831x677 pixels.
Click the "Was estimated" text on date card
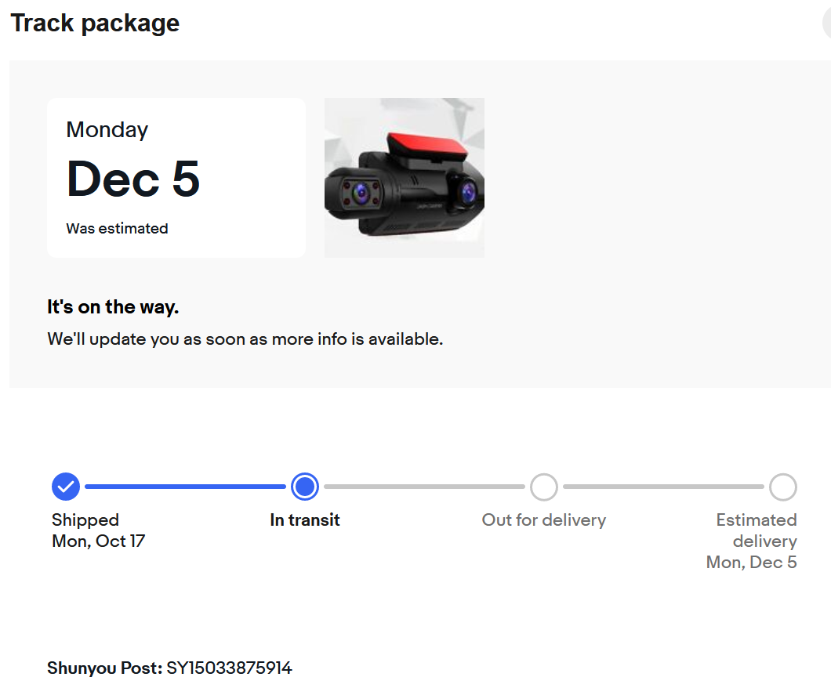117,228
